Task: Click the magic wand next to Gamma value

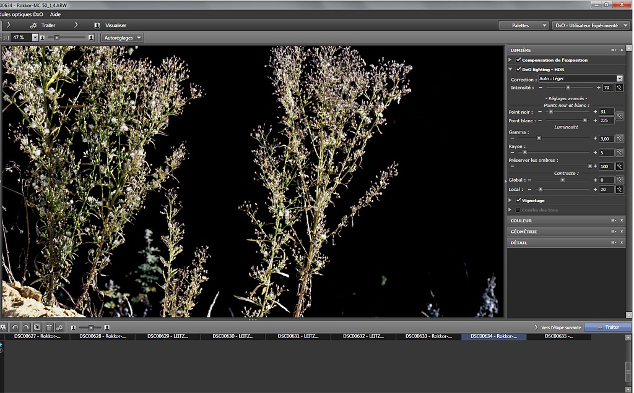Action: tap(619, 138)
